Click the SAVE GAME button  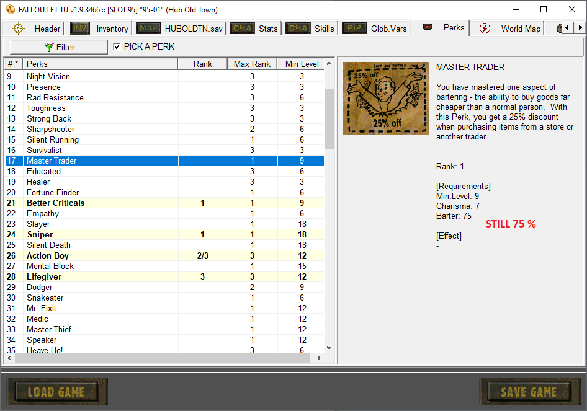tap(529, 392)
